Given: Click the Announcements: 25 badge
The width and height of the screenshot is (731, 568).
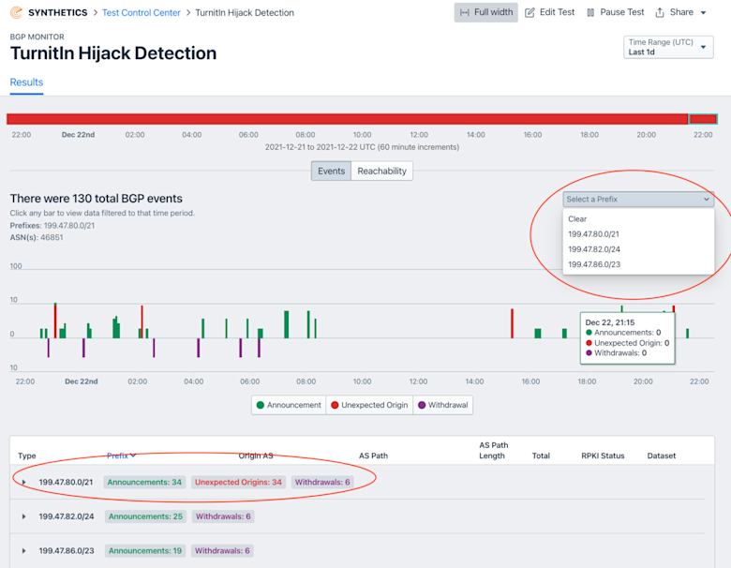Looking at the screenshot, I should pyautogui.click(x=145, y=516).
